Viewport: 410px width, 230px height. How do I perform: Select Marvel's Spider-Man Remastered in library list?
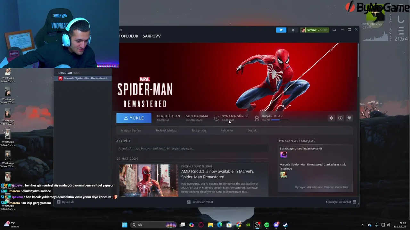point(83,78)
